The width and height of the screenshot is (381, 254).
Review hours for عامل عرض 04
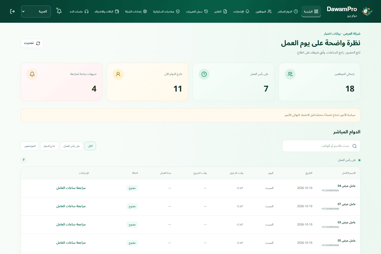tap(71, 188)
